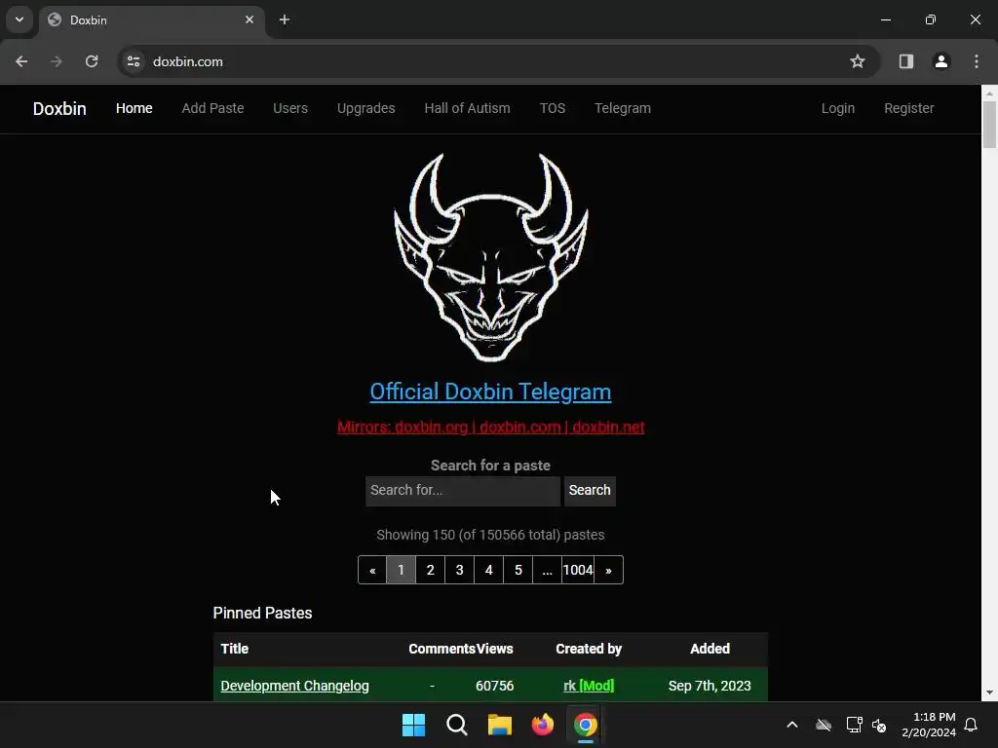Viewport: 998px width, 748px height.
Task: Click the Search button
Action: (x=590, y=491)
